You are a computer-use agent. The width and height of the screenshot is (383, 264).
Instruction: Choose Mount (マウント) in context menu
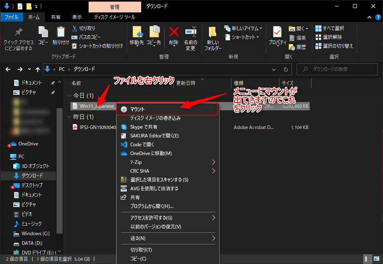pyautogui.click(x=167, y=109)
